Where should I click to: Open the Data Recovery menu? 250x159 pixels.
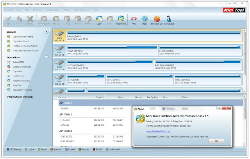pos(82,10)
